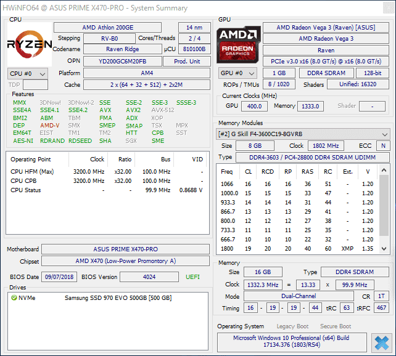Click the 1T command rate field
Image resolution: width=396 pixels, height=356 pixels.
381,296
